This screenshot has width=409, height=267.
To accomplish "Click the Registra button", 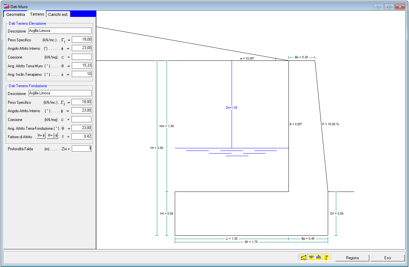I will [x=352, y=258].
